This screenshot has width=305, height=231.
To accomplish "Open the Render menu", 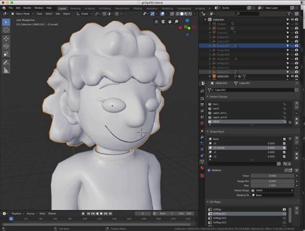I will click(x=27, y=8).
